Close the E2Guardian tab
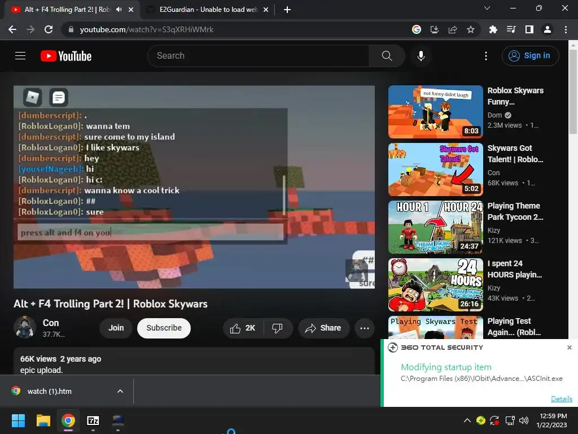 266,10
